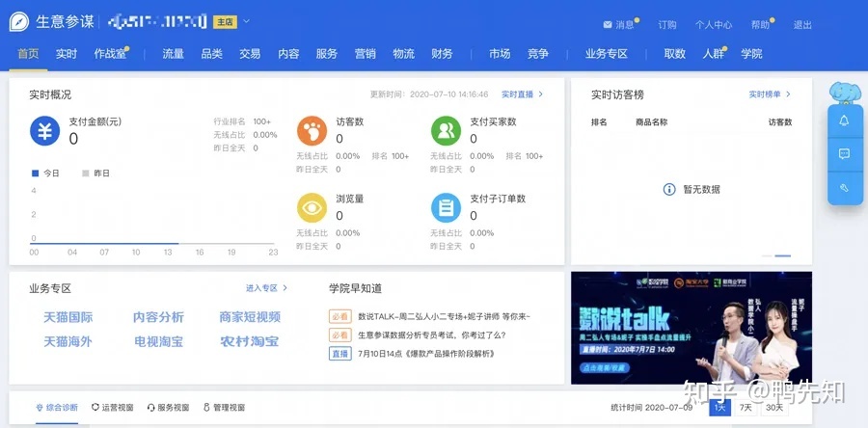Open the 人群 menu item
This screenshot has width=868, height=428.
point(714,54)
